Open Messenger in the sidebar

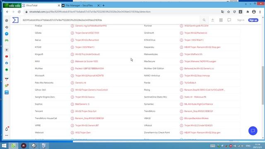click(7, 34)
